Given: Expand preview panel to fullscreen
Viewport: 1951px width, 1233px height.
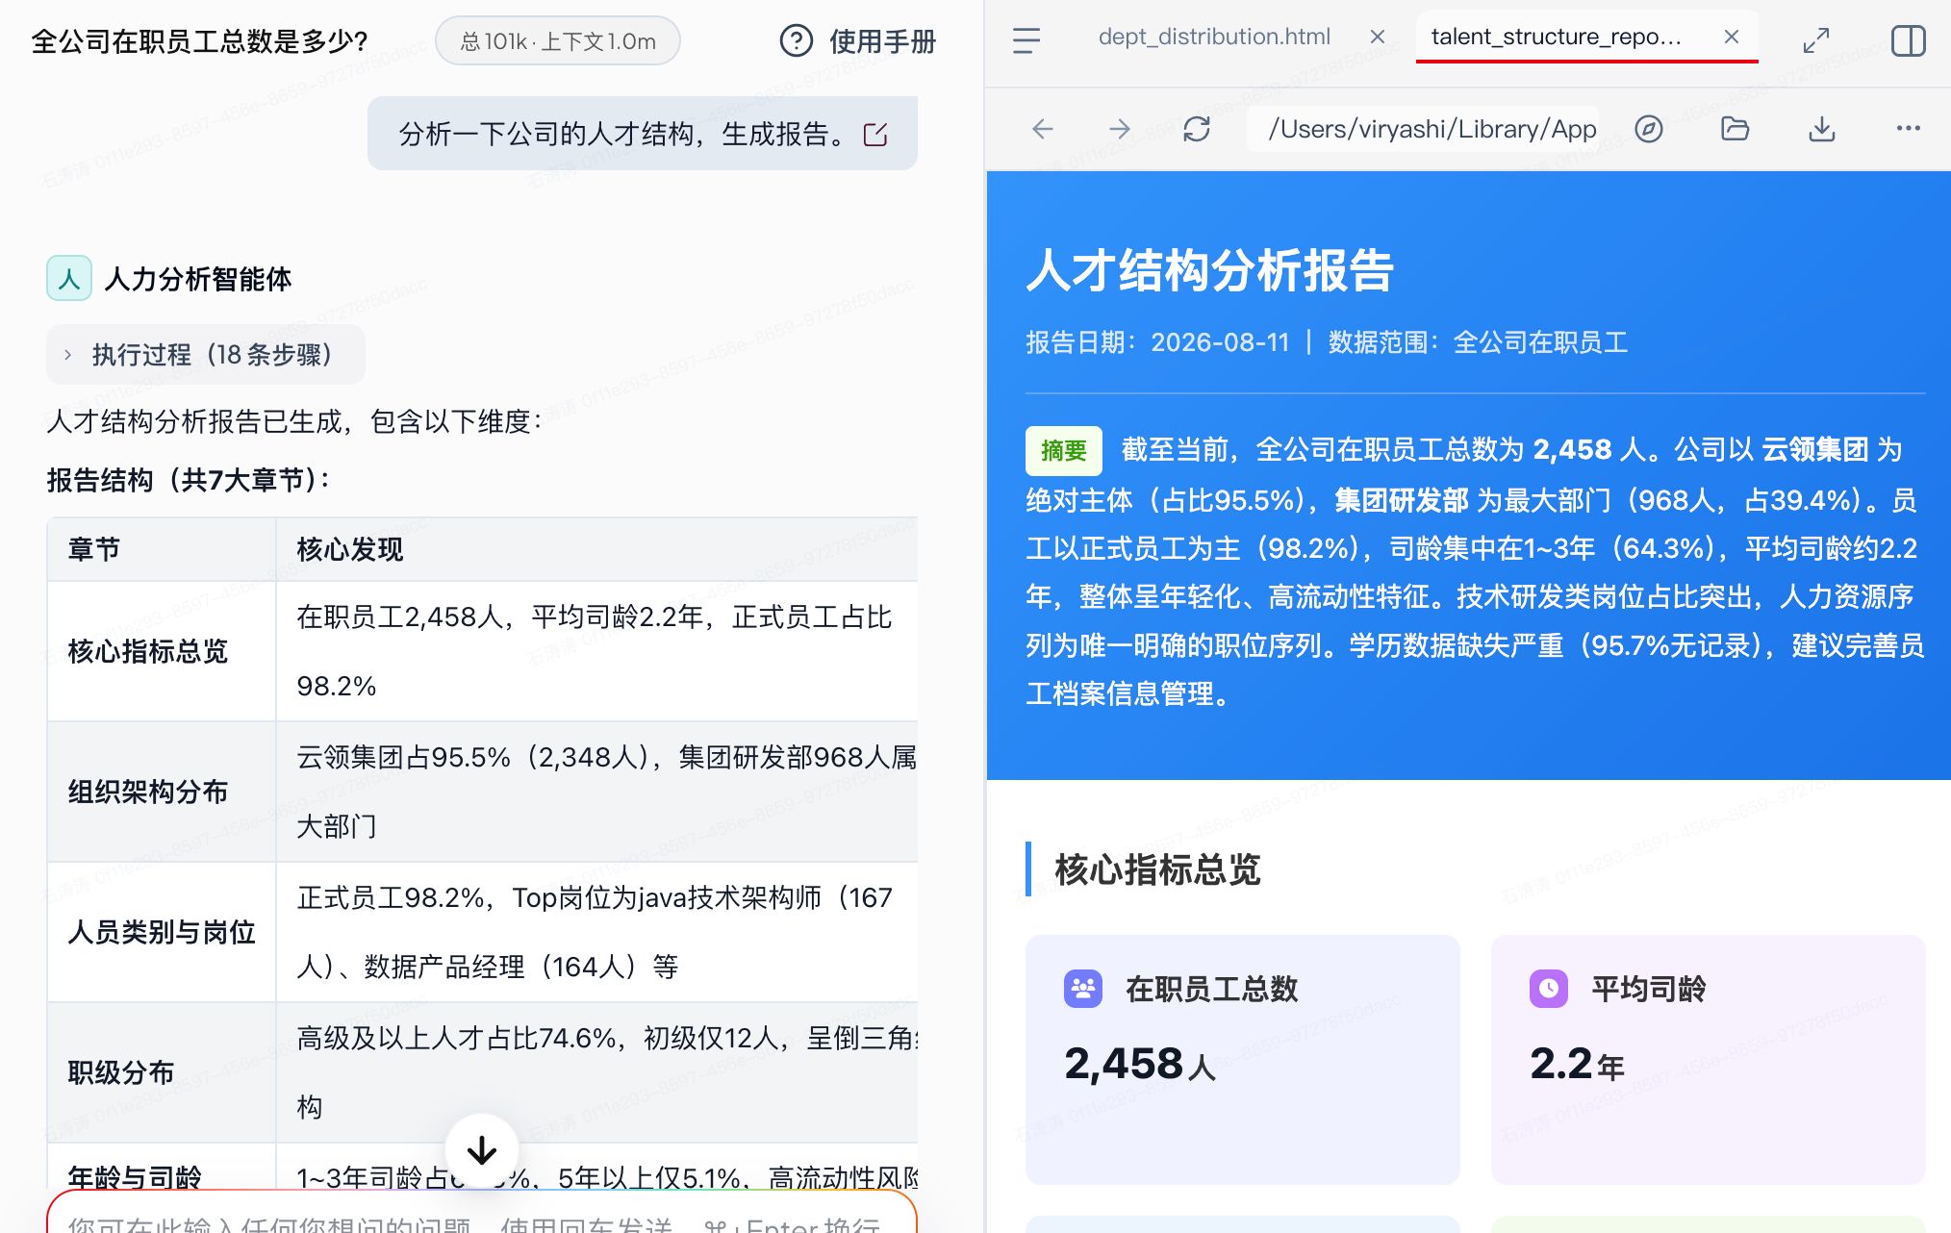Looking at the screenshot, I should pos(1816,40).
